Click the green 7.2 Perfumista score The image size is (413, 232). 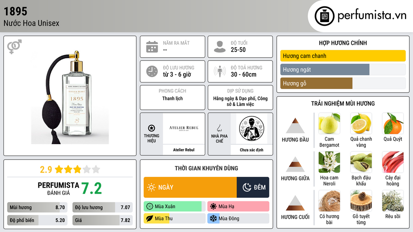click(92, 188)
